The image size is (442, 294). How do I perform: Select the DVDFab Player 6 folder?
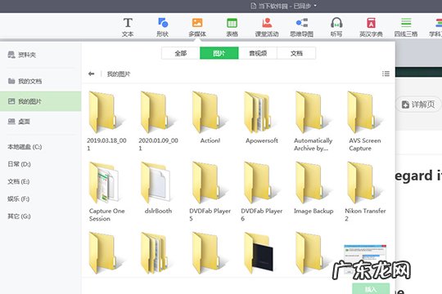tap(262, 191)
